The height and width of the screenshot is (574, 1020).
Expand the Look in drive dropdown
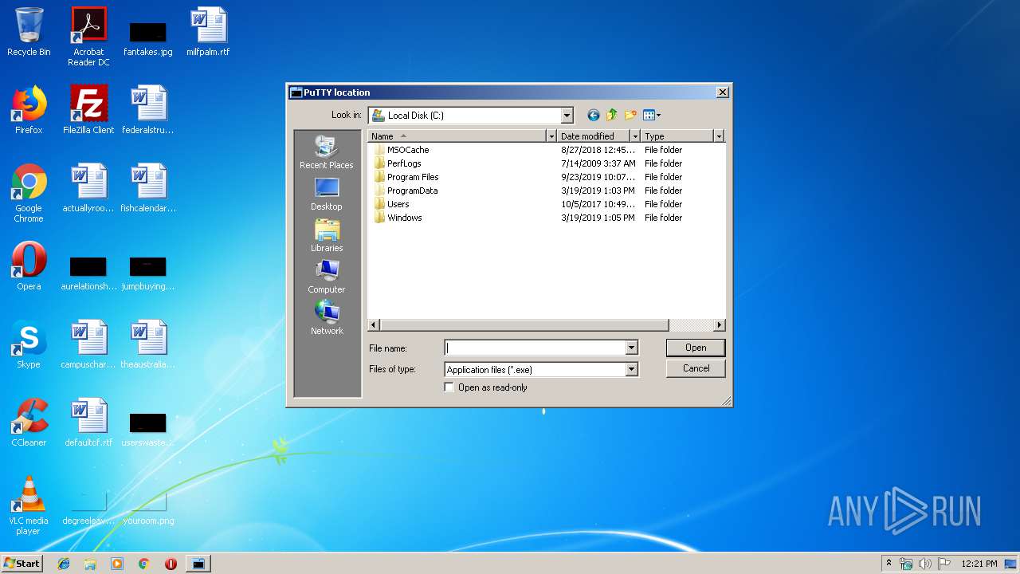[567, 116]
